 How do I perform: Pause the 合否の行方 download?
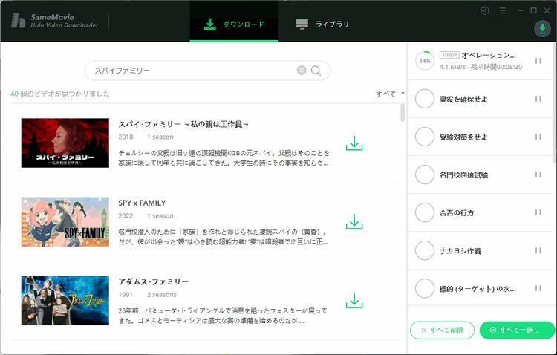[x=538, y=212]
